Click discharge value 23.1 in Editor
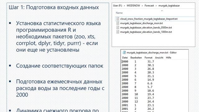 [x=150, y=105]
